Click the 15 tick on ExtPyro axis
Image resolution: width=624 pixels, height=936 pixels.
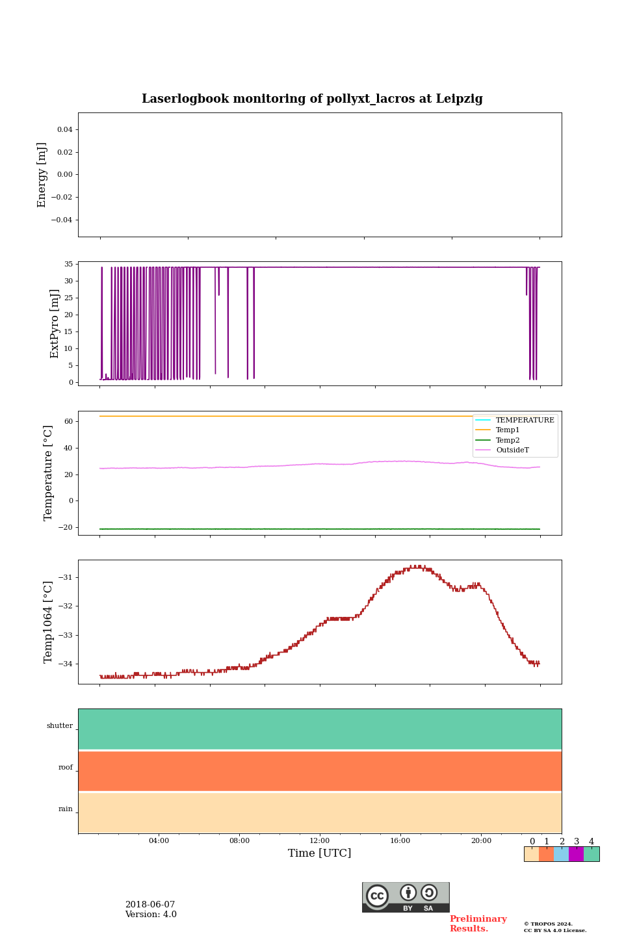click(68, 332)
